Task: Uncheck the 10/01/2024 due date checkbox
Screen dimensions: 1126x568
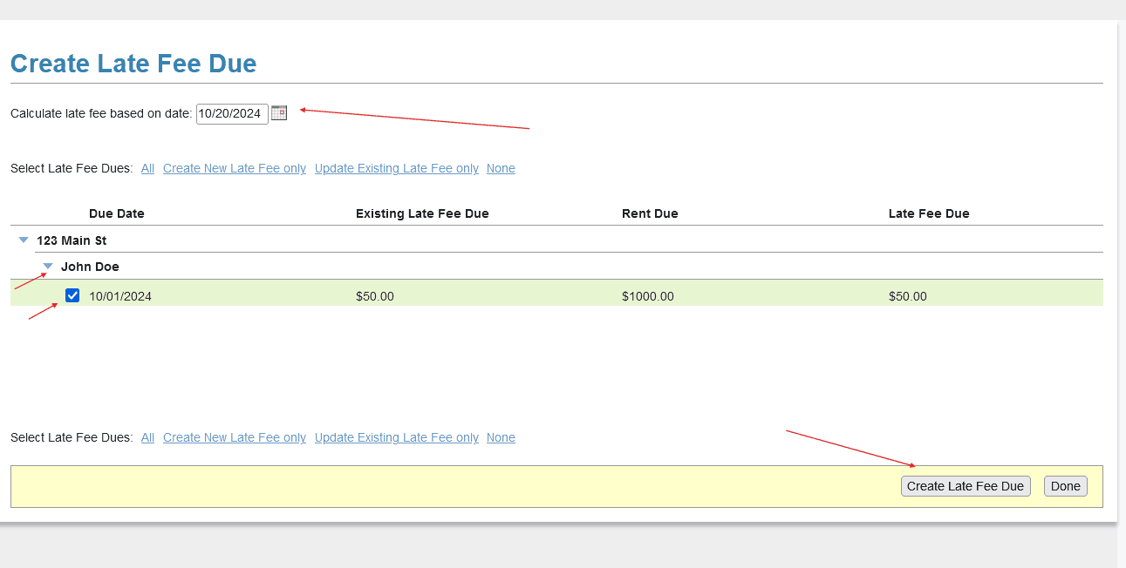Action: point(73,295)
